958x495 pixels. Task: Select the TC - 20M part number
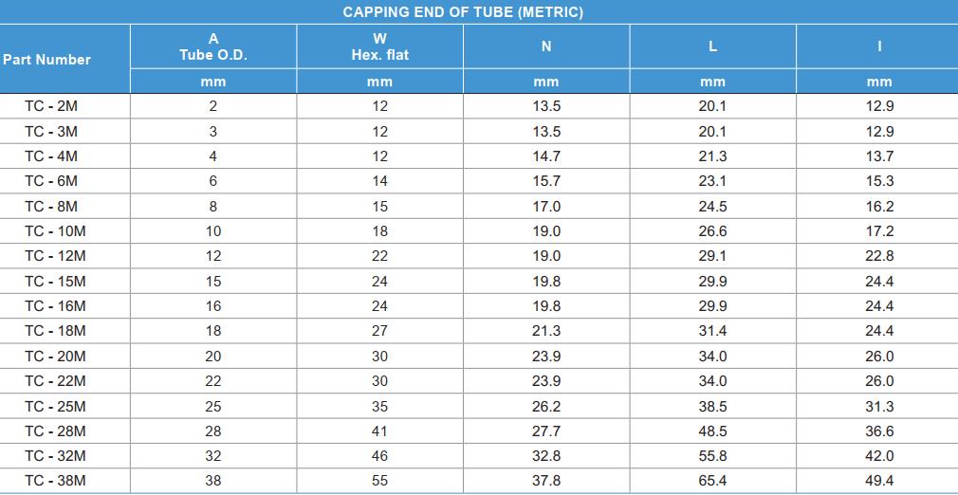coord(55,357)
